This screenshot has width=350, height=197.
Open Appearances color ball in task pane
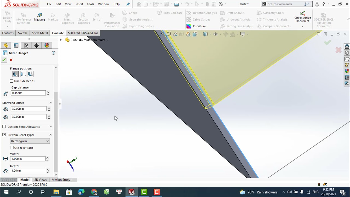[x=347, y=71]
